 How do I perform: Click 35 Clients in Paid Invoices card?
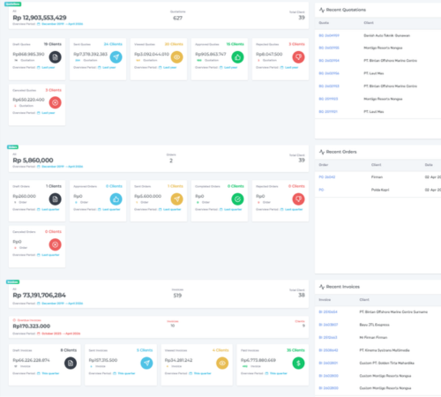295,350
